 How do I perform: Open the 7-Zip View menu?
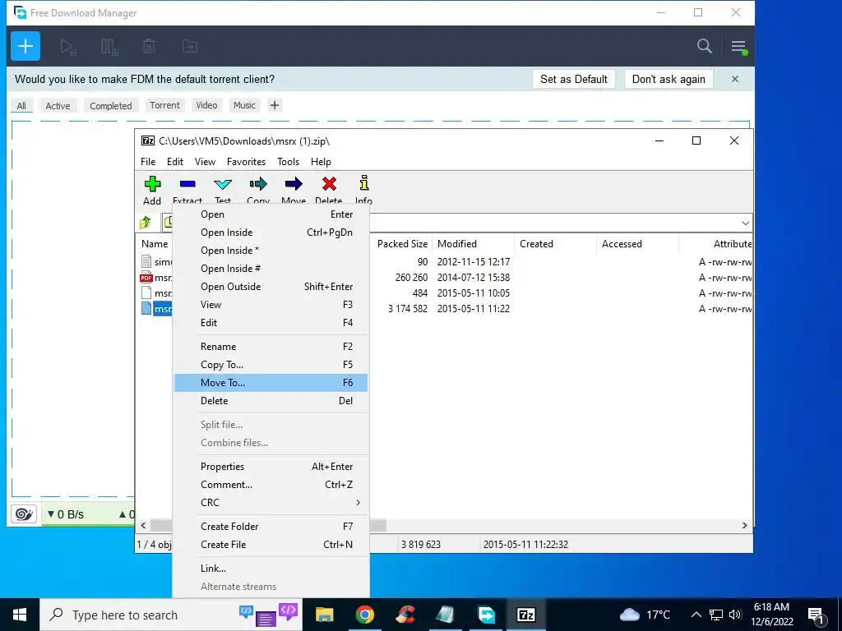[205, 162]
